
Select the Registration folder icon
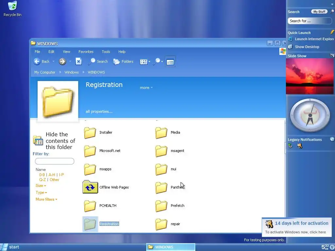[x=90, y=224]
